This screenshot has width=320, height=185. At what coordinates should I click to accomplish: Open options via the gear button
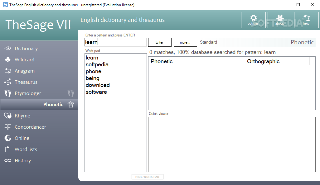point(253,20)
